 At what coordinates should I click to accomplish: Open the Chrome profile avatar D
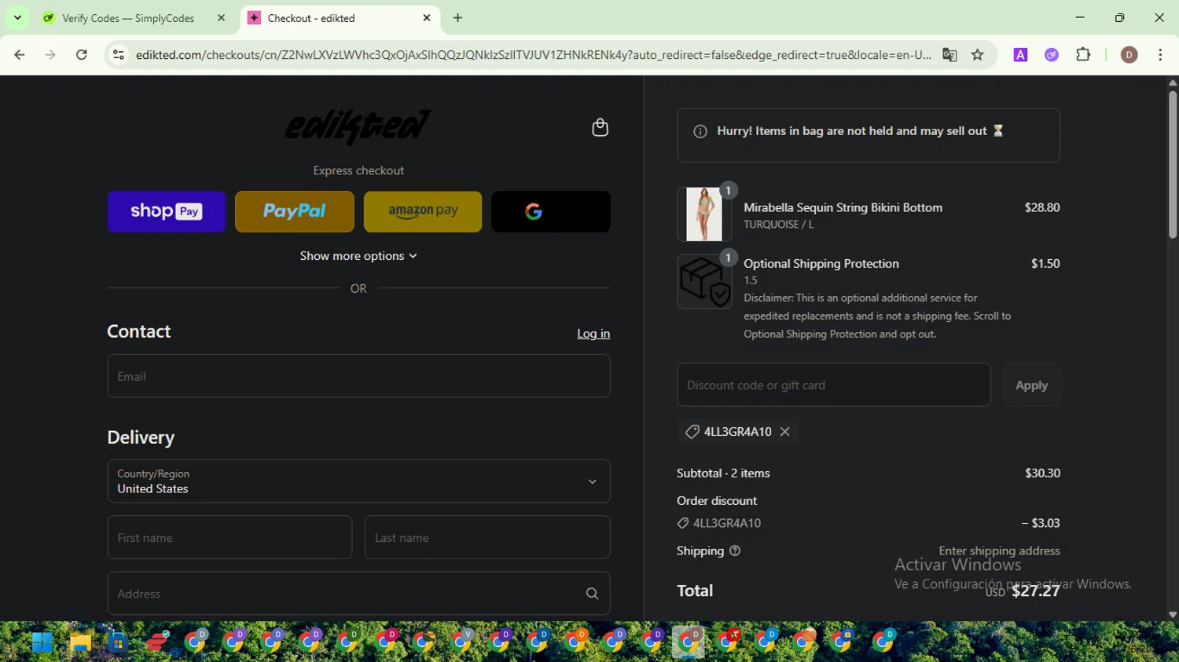1129,55
